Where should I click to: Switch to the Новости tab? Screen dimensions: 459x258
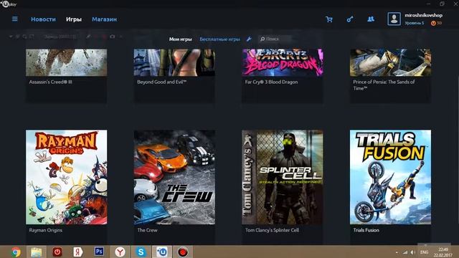[43, 19]
